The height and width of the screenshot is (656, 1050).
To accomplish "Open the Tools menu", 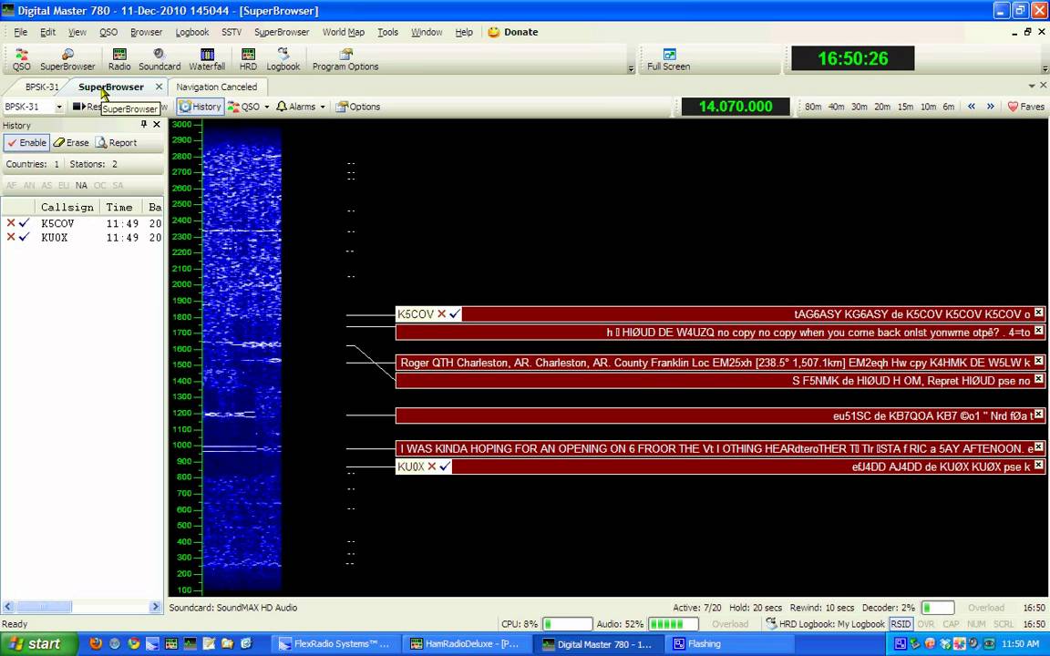I will [x=387, y=32].
